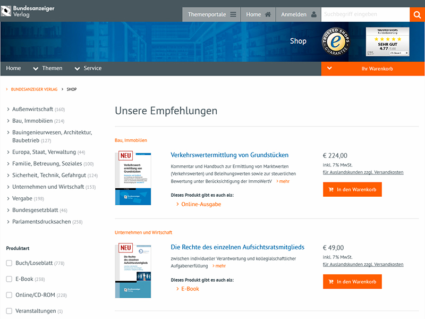
Task: Click the Unsere Empfehlungen heading
Action: [x=166, y=111]
